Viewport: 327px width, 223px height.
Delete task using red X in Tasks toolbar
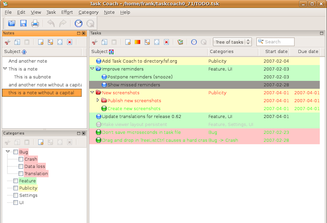pos(166,42)
